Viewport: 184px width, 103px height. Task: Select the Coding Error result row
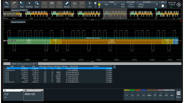click(58, 70)
